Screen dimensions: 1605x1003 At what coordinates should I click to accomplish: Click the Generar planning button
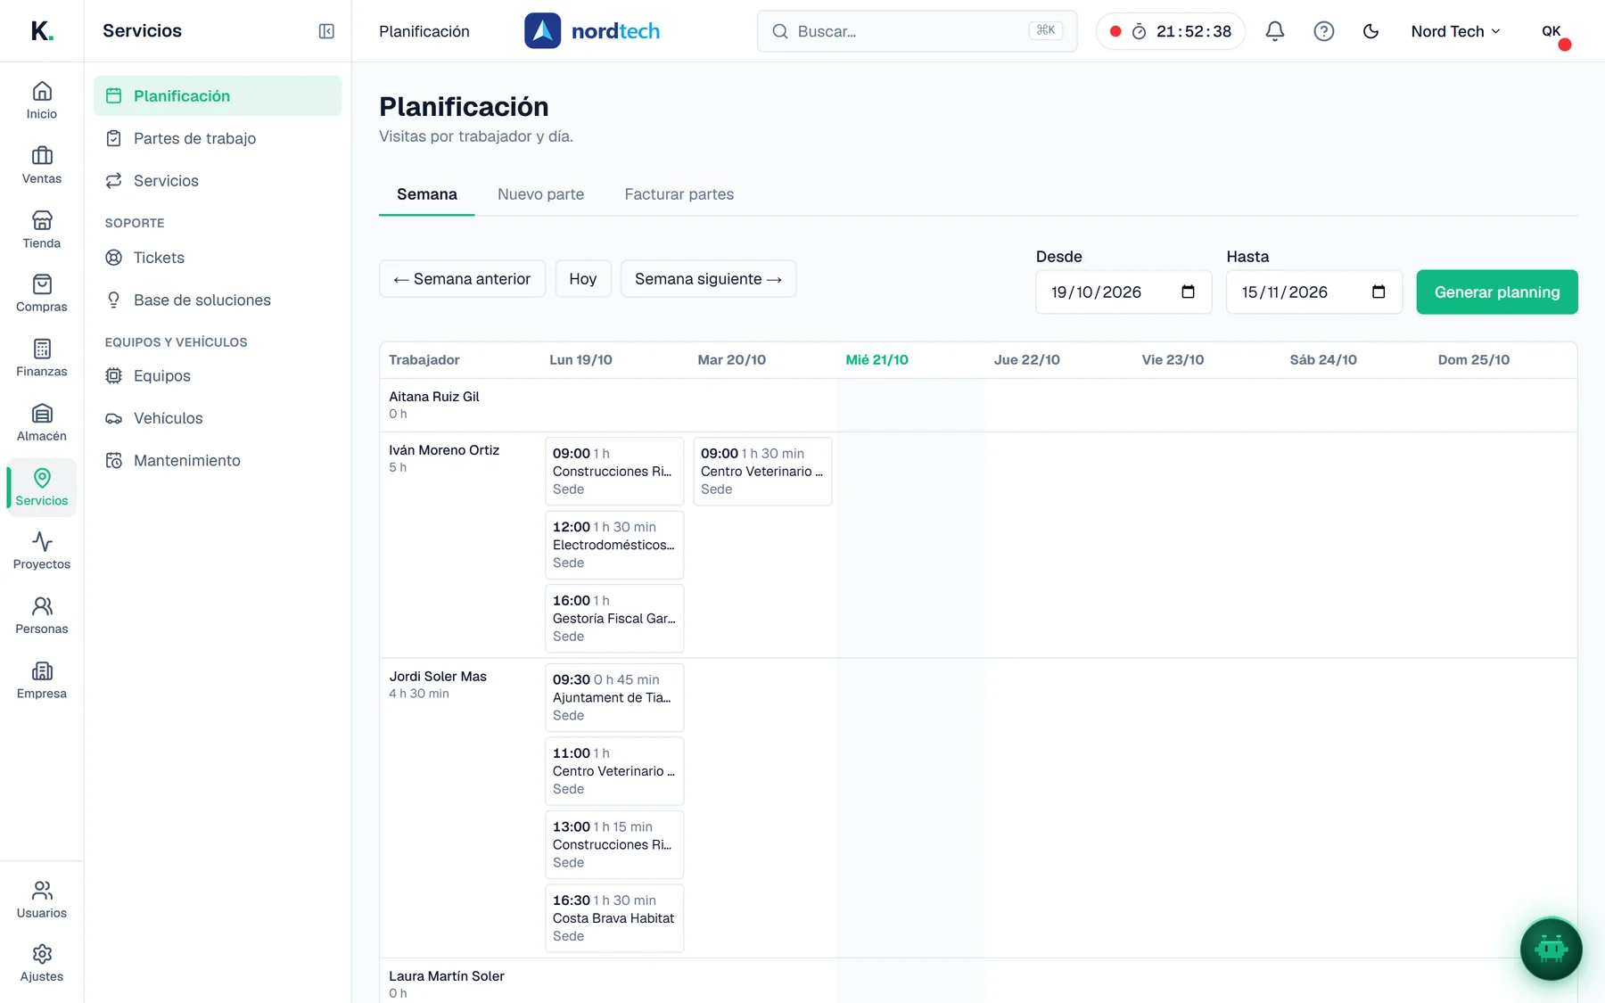tap(1497, 292)
